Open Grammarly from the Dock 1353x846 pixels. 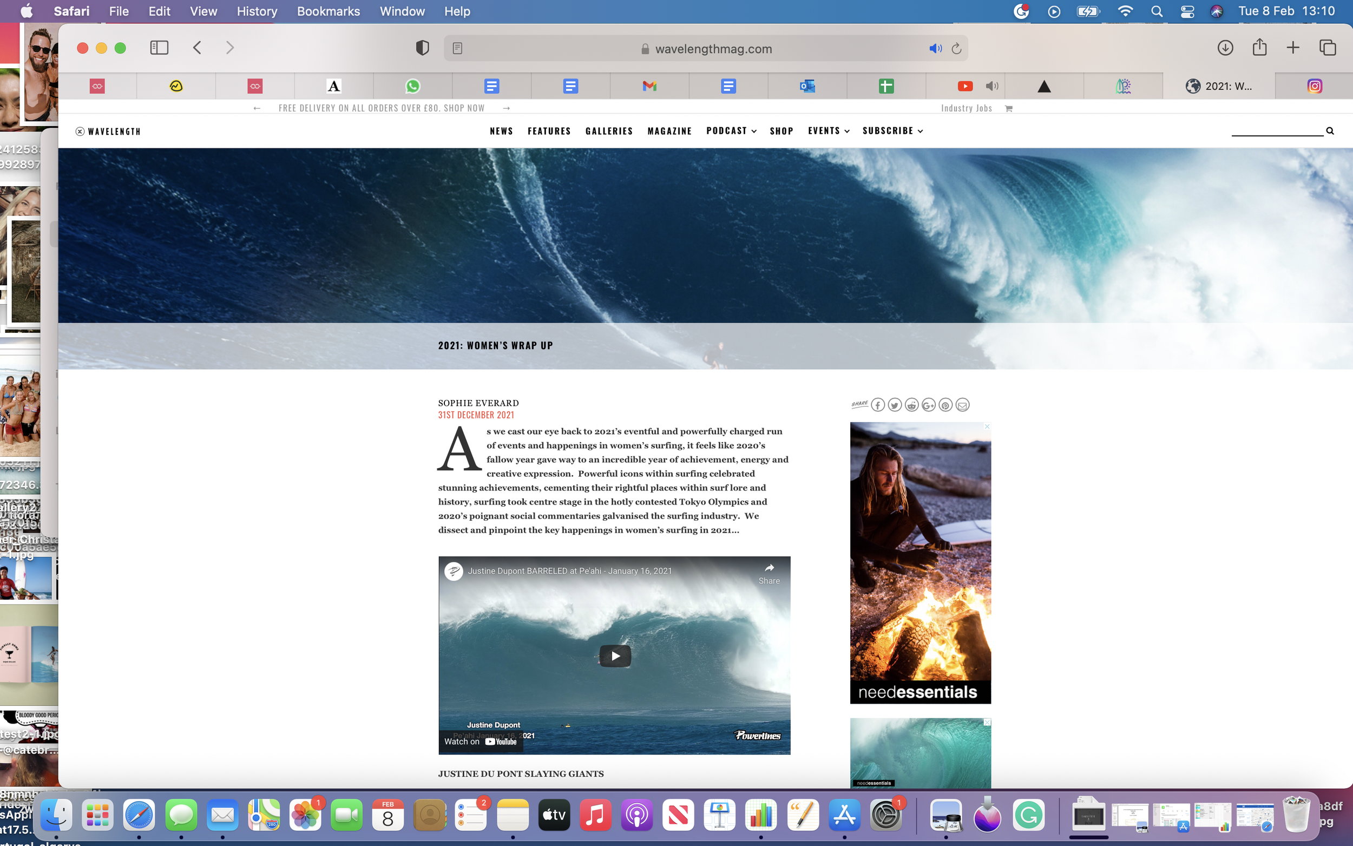1029,815
